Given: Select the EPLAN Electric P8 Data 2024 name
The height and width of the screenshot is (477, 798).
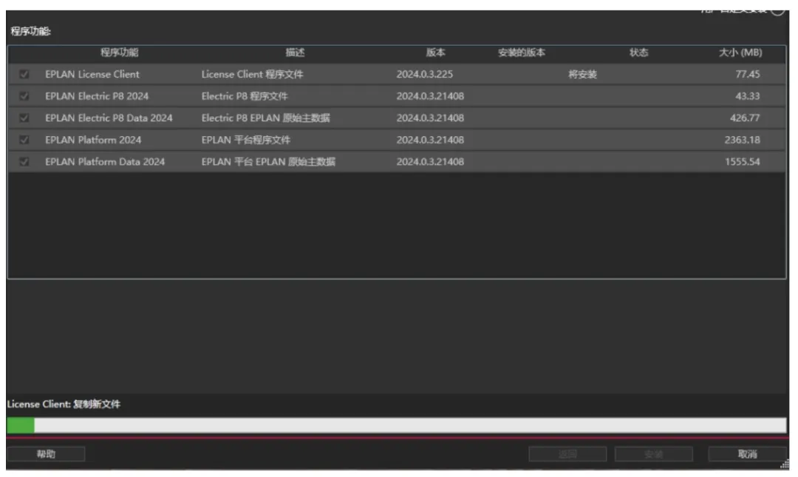Looking at the screenshot, I should tap(109, 118).
